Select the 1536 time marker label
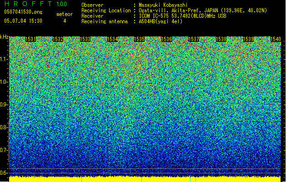This screenshot has height=182, width=286. [x=166, y=39]
